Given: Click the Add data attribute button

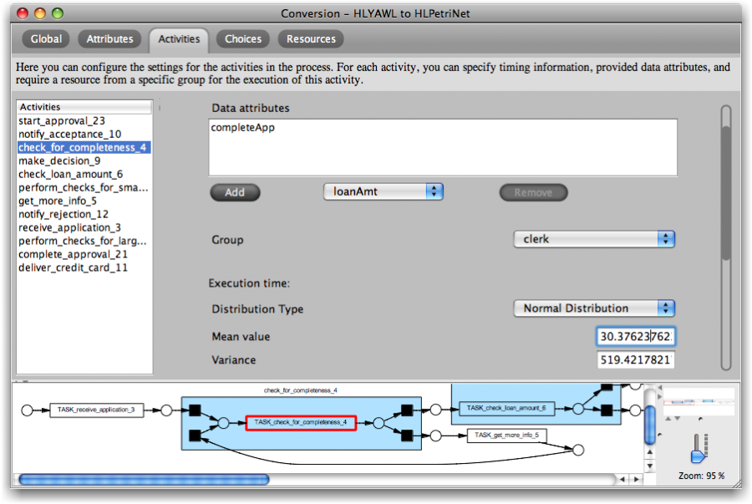Looking at the screenshot, I should click(x=235, y=192).
